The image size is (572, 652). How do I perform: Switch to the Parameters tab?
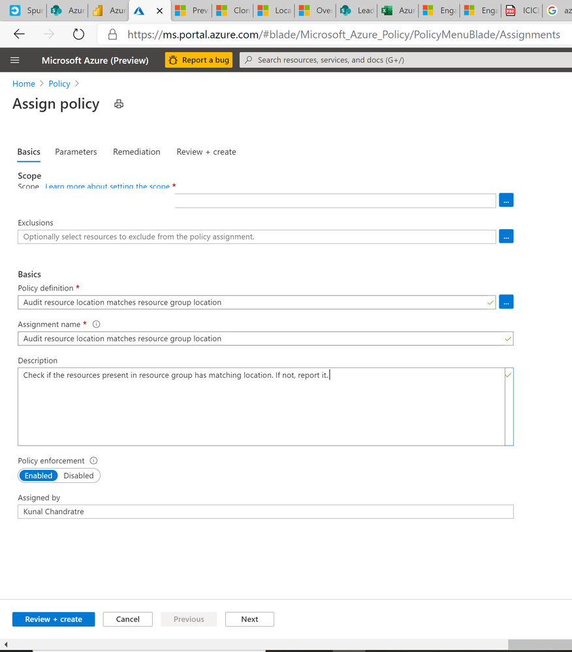(76, 152)
